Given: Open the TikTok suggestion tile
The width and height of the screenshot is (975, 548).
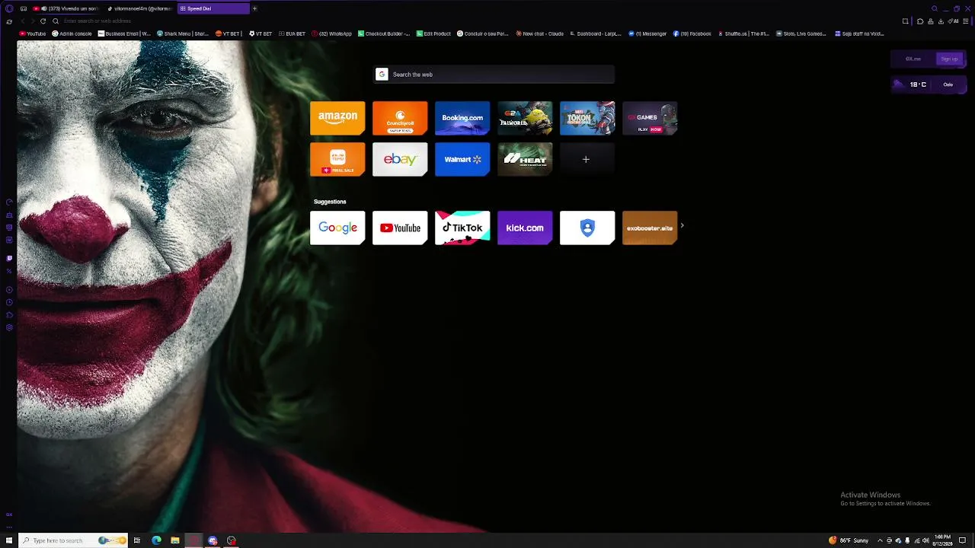Looking at the screenshot, I should point(462,228).
